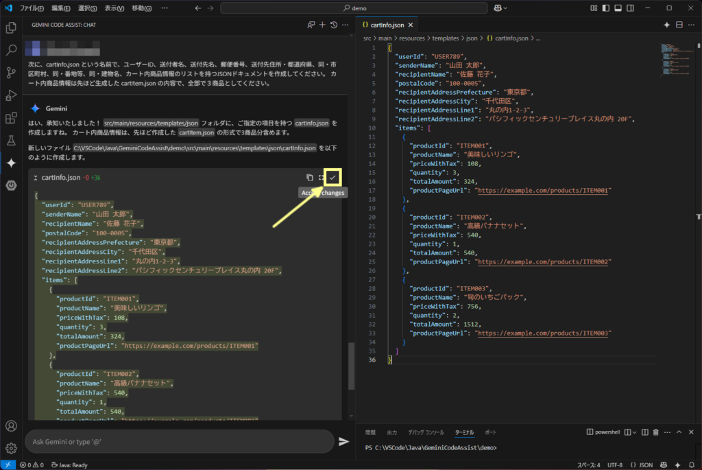
Task: Click the 'json' breadcrumb folder segment
Action: (x=472, y=38)
